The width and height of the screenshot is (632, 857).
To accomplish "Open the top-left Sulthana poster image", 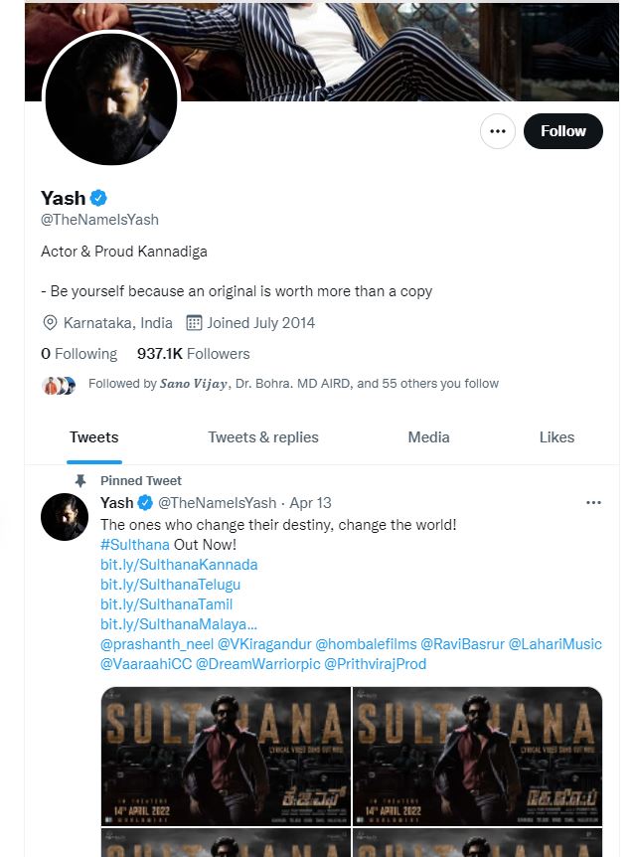I will tap(226, 756).
